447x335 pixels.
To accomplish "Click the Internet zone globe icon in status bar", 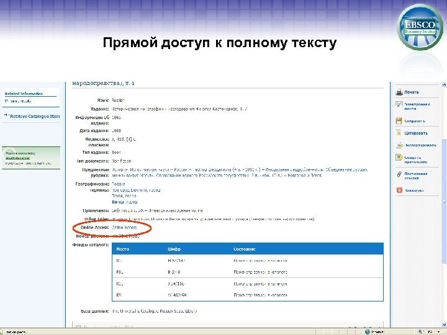I will 368,332.
